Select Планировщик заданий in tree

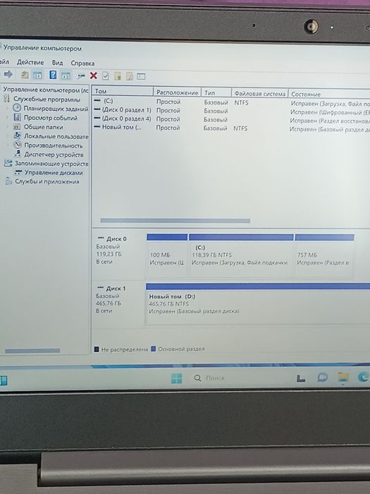pyautogui.click(x=56, y=109)
